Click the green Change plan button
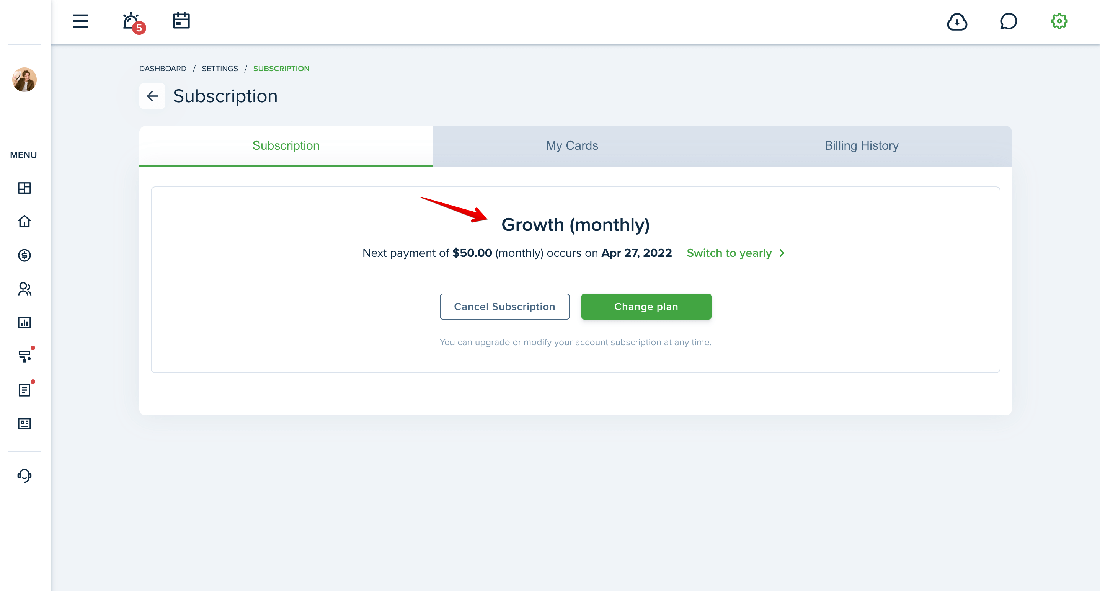 (646, 307)
